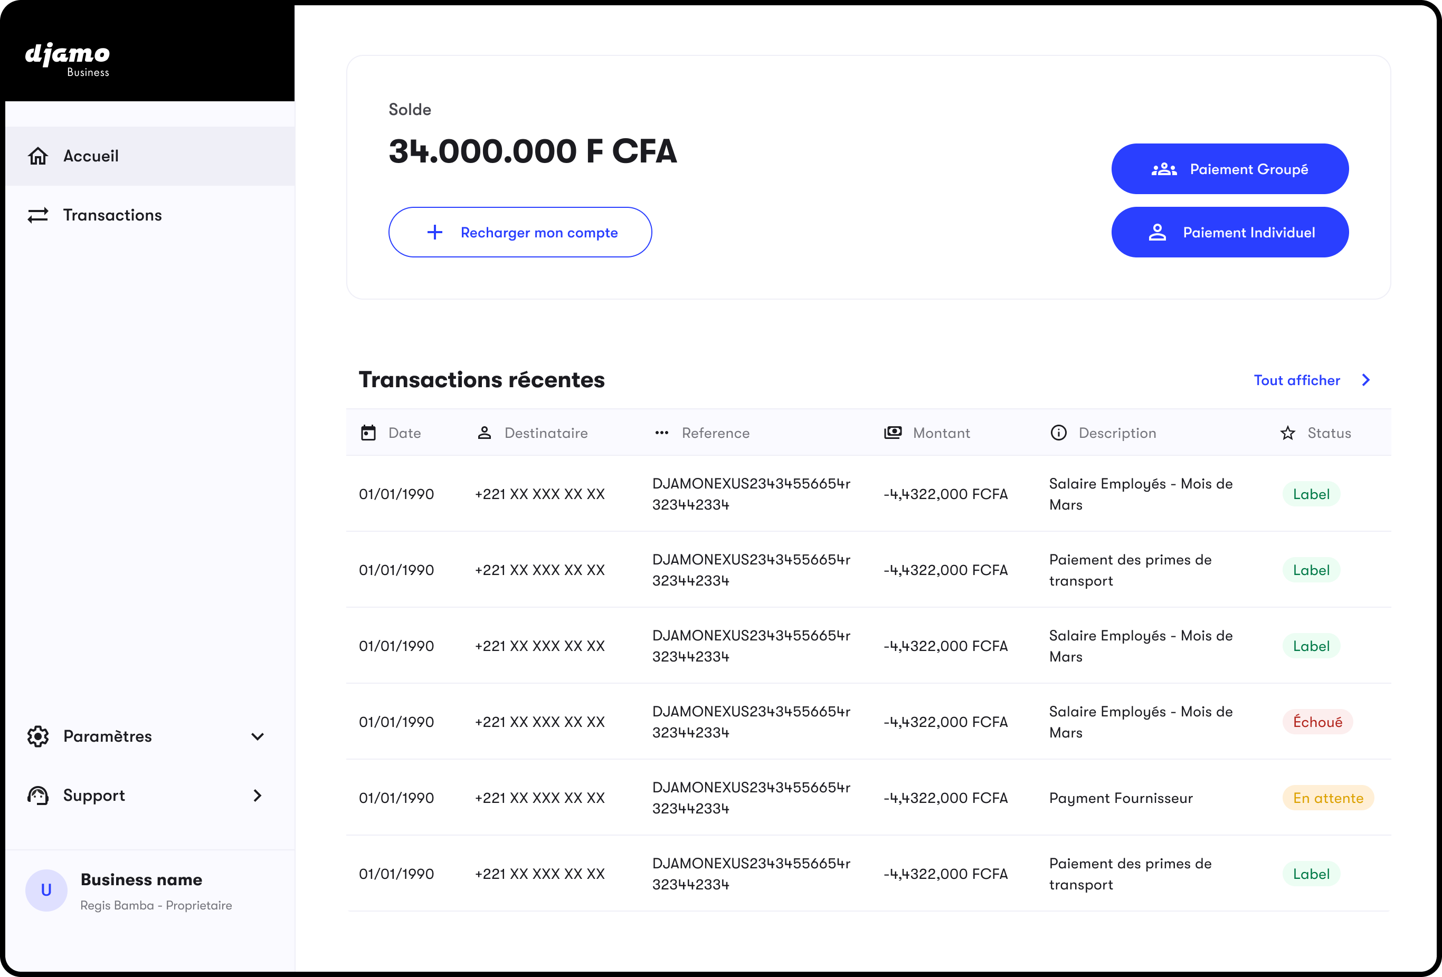1442x977 pixels.
Task: Click the Paiement Individuel button
Action: (1230, 232)
